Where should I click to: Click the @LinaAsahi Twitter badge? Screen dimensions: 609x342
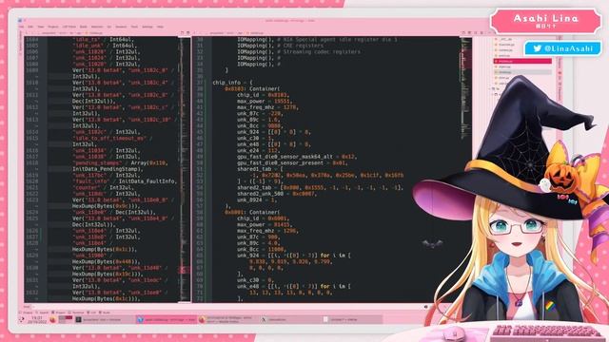pyautogui.click(x=562, y=48)
